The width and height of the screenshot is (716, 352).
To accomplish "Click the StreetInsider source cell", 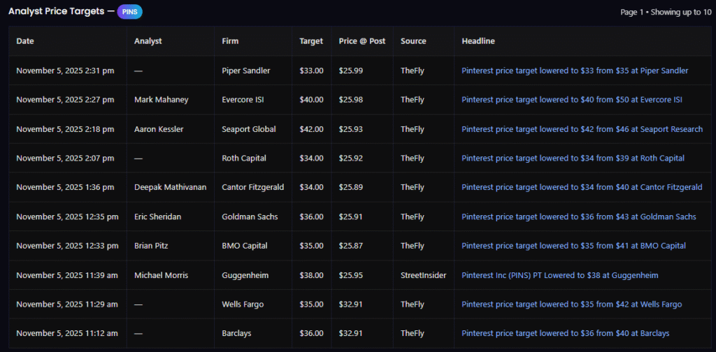I will pyautogui.click(x=423, y=275).
